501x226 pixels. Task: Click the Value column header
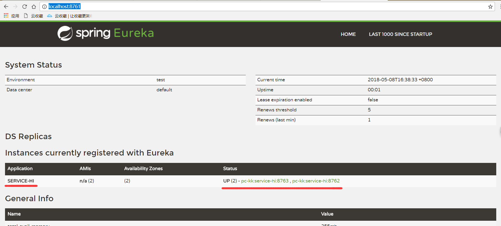pos(327,214)
